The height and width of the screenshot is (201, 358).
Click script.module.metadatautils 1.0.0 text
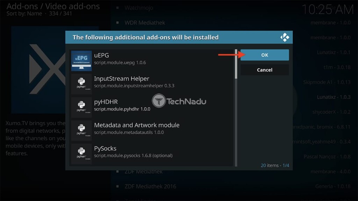(x=129, y=132)
